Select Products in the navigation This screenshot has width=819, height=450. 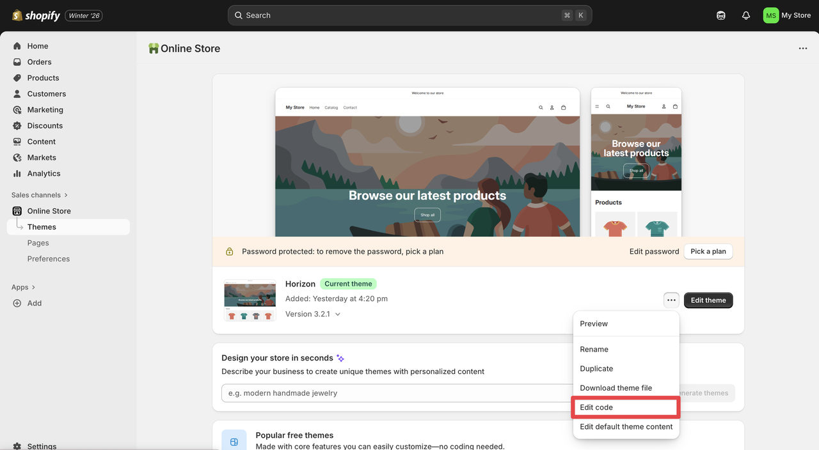pyautogui.click(x=43, y=77)
